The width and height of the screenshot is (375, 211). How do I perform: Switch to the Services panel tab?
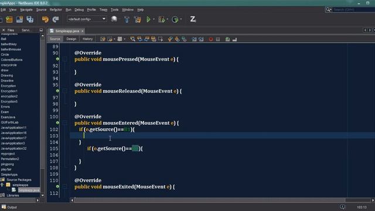click(26, 30)
